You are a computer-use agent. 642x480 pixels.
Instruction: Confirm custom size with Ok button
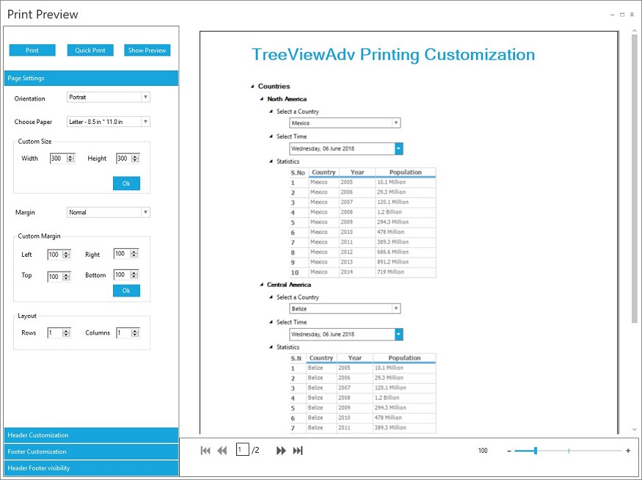126,183
